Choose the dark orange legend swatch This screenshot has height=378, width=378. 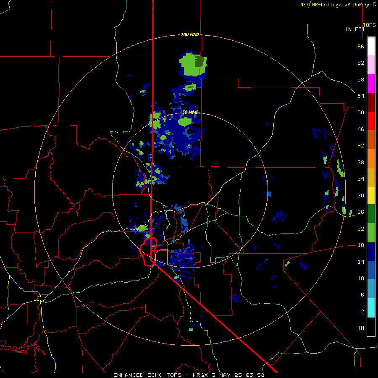(x=371, y=140)
